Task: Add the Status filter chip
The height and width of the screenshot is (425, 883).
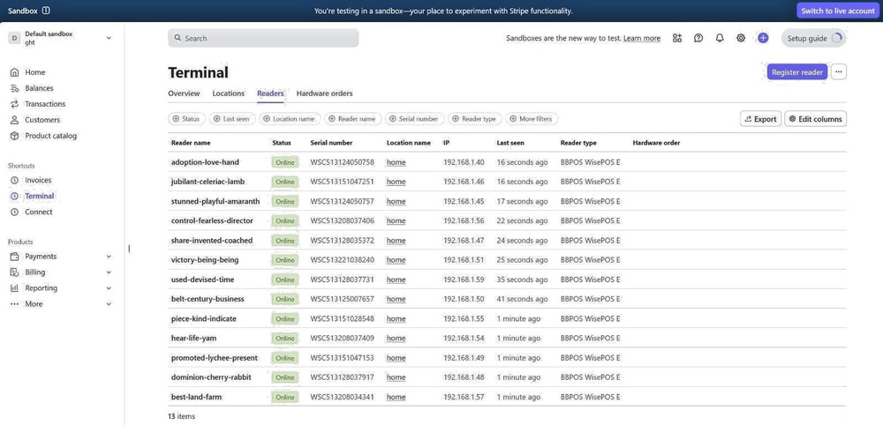Action: click(185, 119)
